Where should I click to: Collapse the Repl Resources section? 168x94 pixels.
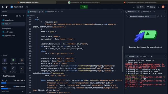(x=2, y=76)
